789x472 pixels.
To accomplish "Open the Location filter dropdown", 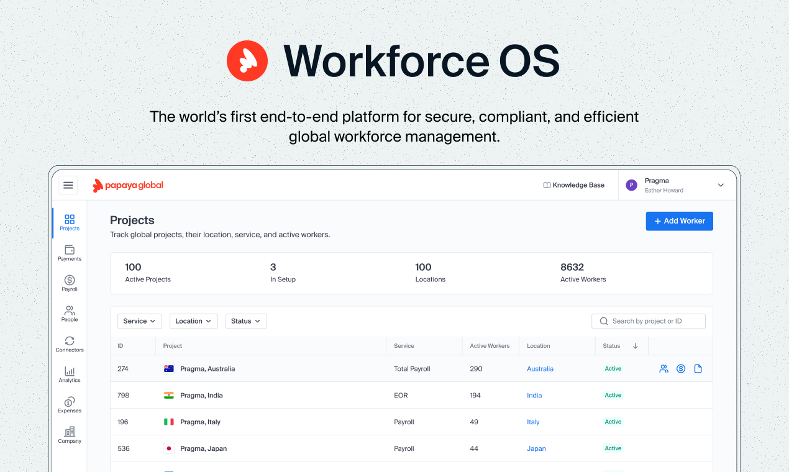I will [x=194, y=321].
